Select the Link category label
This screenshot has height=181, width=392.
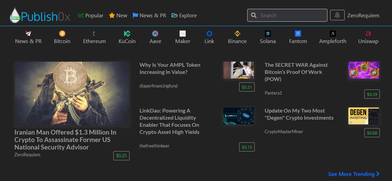tap(209, 41)
